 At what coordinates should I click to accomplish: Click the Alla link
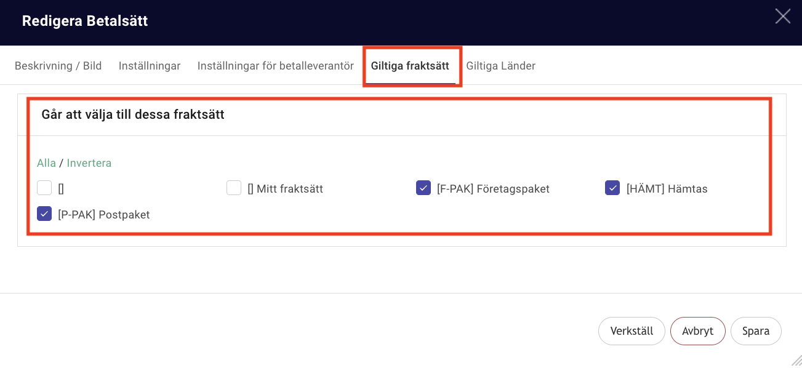point(46,163)
